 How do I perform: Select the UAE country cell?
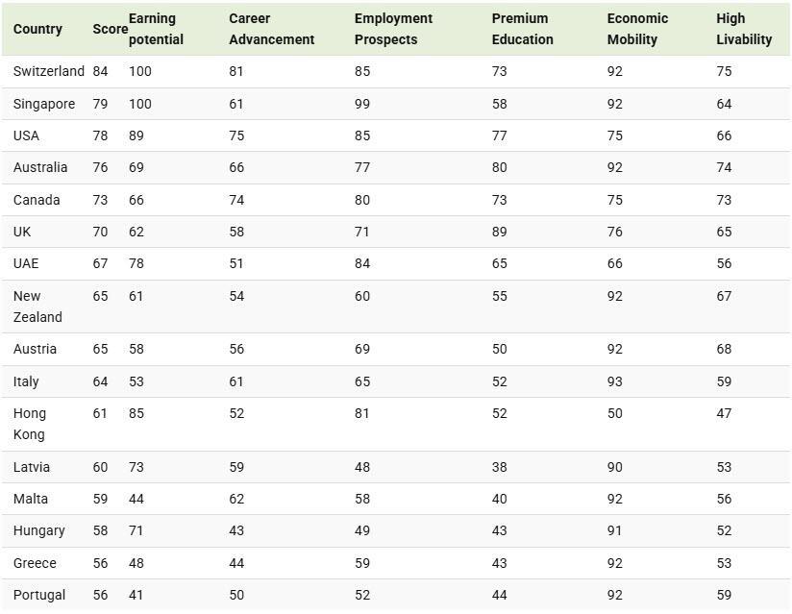(26, 263)
